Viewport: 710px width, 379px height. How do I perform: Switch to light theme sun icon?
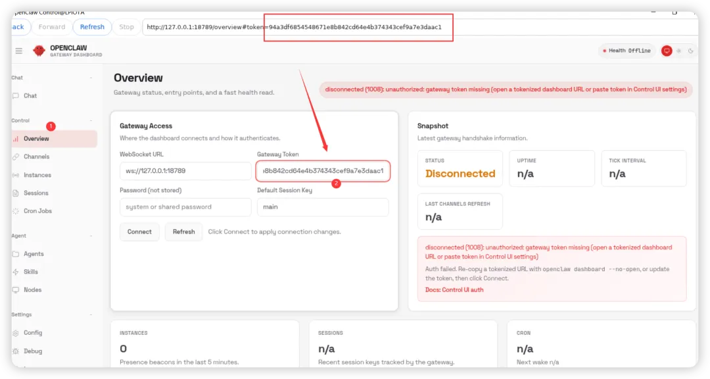(678, 51)
